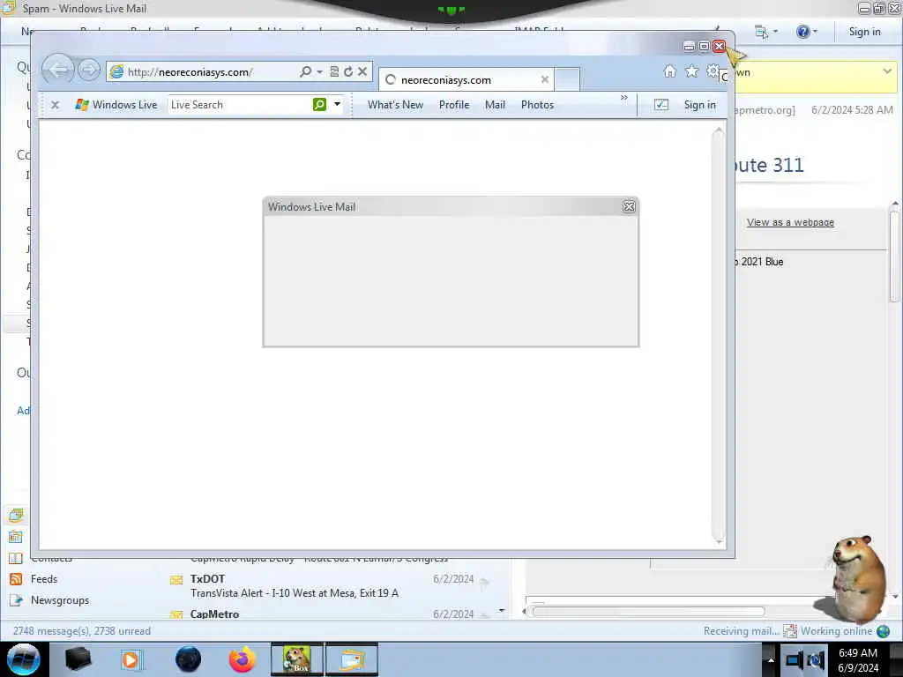Select the CapMetro message dated 6/2/2024

coord(332,614)
